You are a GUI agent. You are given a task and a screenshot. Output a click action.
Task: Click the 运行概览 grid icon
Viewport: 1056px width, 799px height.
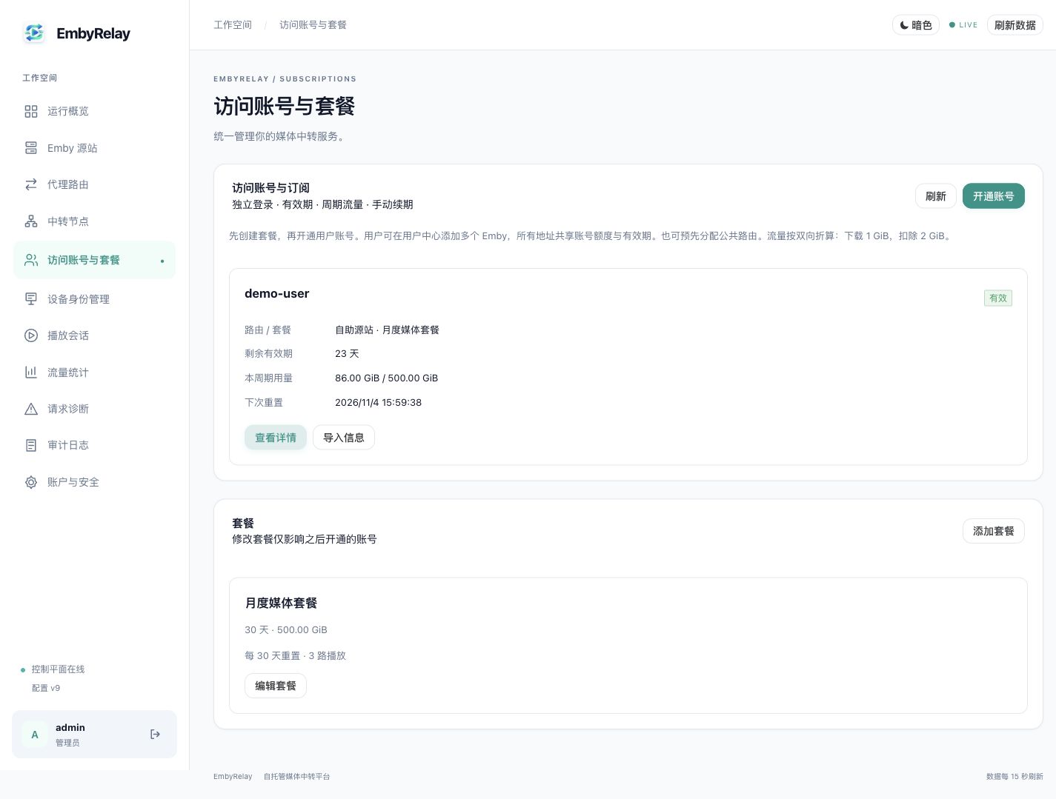pyautogui.click(x=31, y=111)
